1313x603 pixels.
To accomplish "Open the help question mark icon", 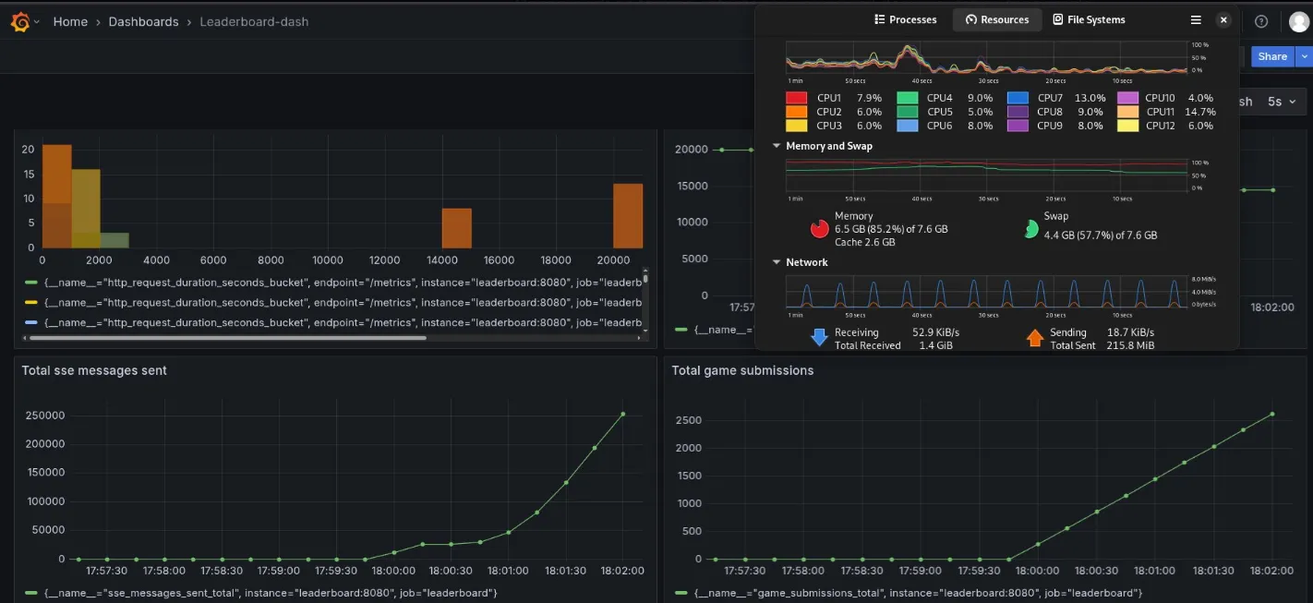I will click(x=1261, y=20).
